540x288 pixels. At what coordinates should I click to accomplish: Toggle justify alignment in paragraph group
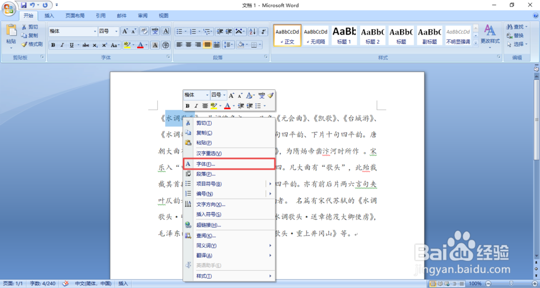(207, 44)
